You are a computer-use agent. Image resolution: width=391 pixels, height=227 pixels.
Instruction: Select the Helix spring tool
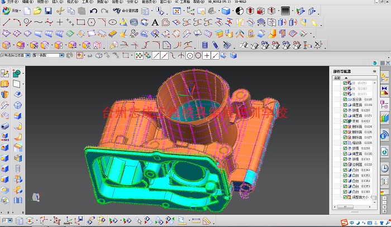click(134, 22)
